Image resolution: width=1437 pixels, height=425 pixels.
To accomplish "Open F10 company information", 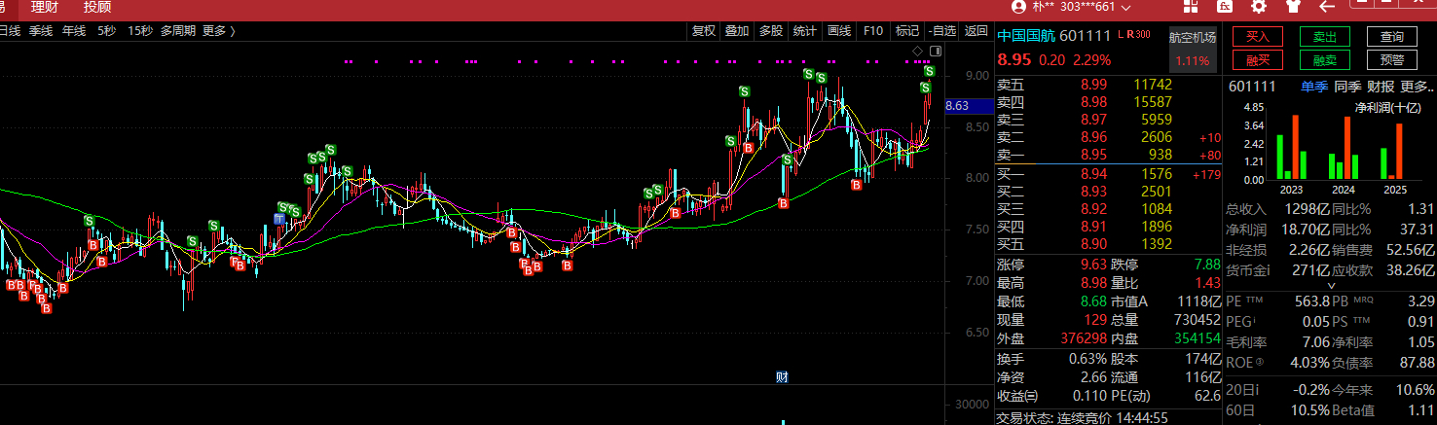I will [x=873, y=31].
